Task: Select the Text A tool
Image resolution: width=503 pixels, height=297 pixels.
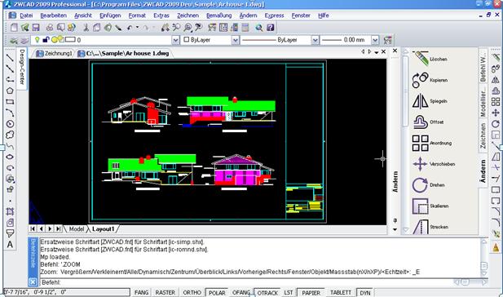Action: (10, 245)
